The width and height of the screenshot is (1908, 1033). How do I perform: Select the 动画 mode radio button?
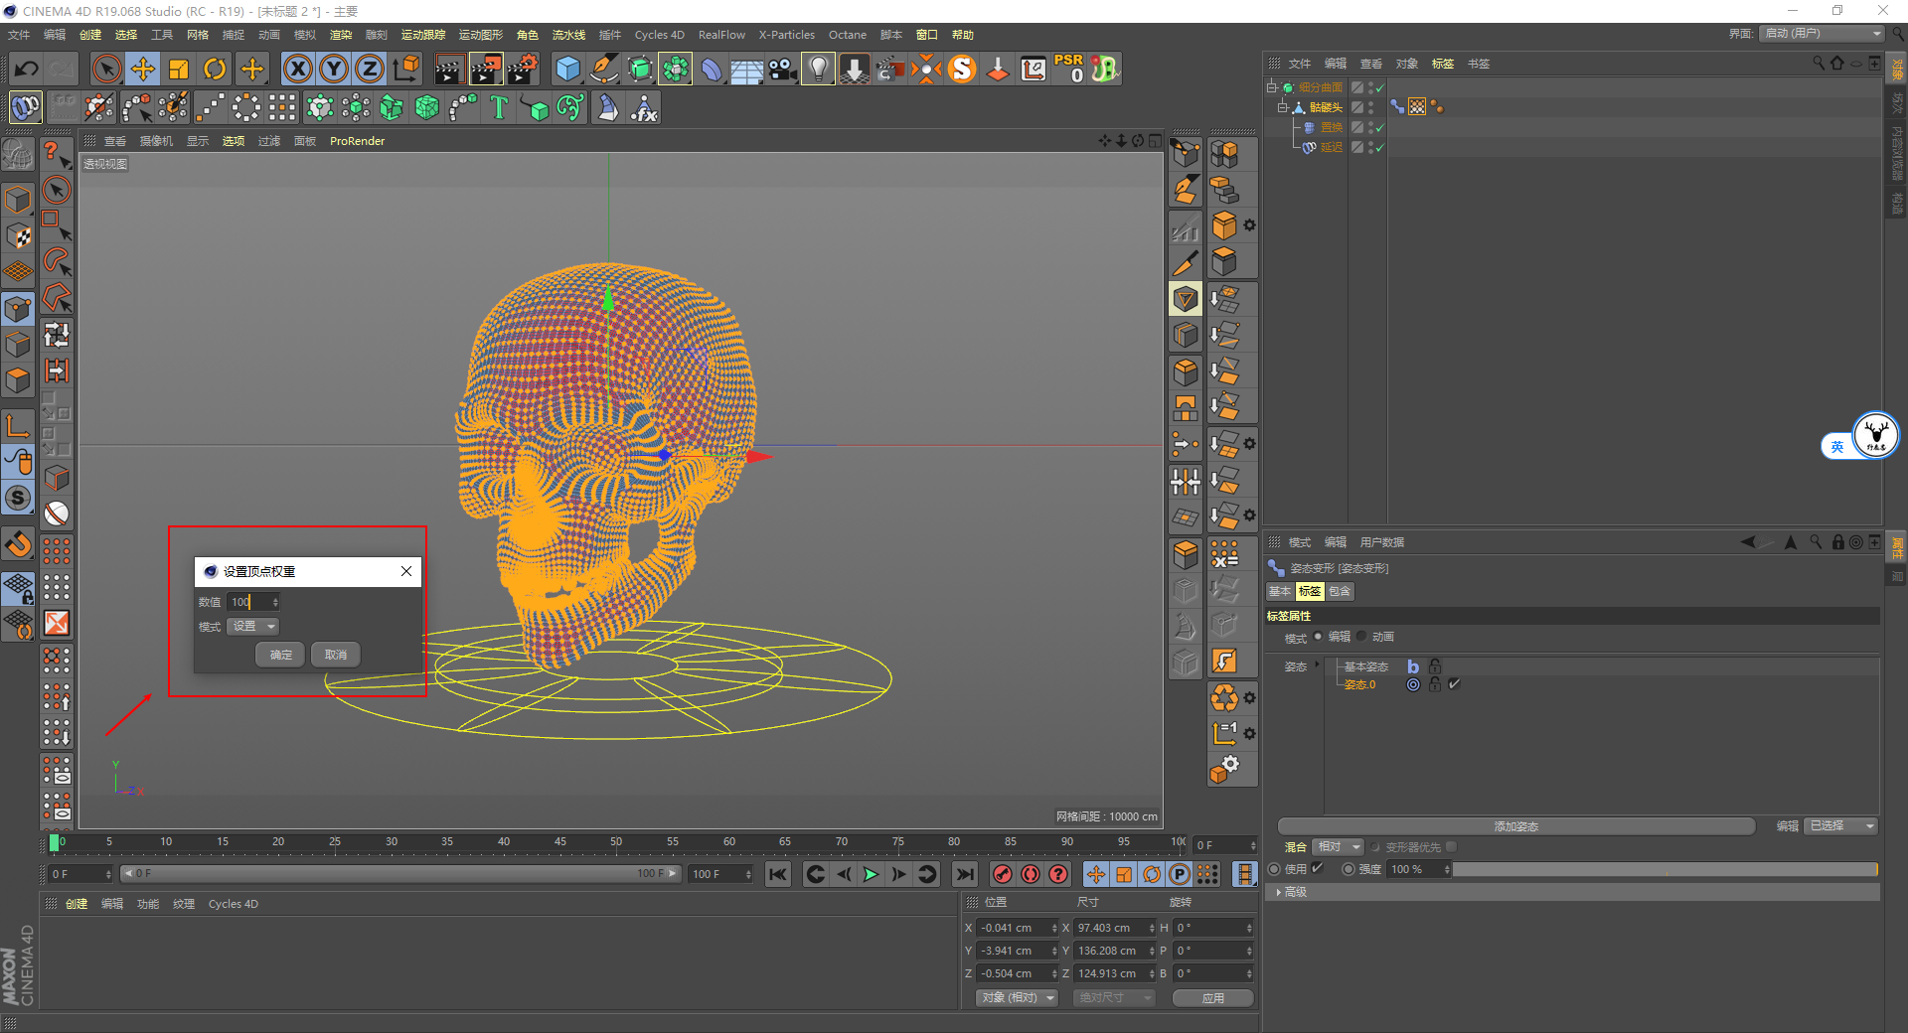point(1362,637)
